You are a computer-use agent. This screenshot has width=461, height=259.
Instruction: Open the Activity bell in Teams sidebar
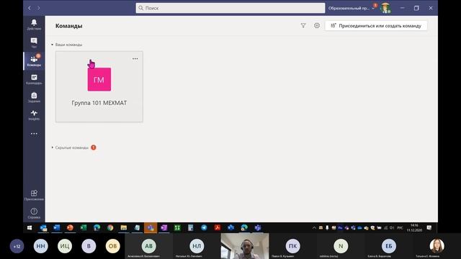pos(34,24)
